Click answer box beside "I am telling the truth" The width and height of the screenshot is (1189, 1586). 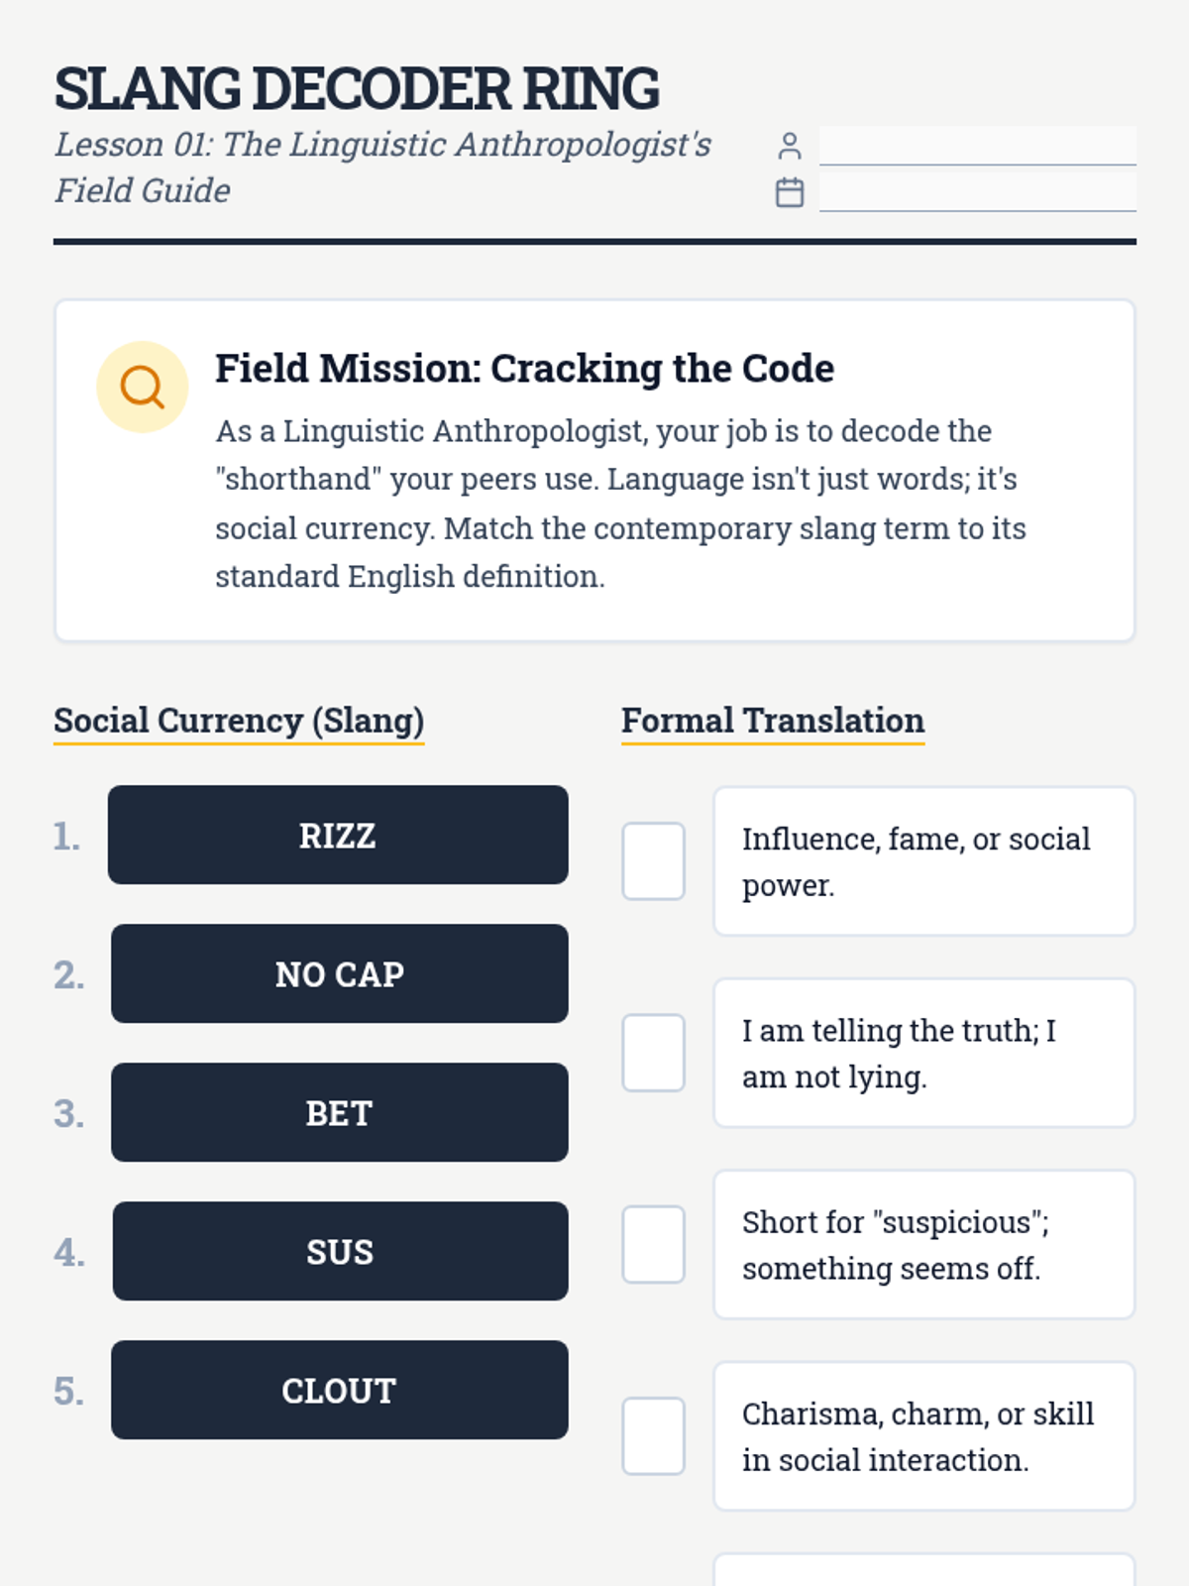point(653,1053)
